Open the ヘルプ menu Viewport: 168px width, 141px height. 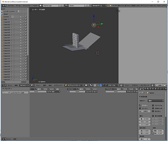pos(35,6)
